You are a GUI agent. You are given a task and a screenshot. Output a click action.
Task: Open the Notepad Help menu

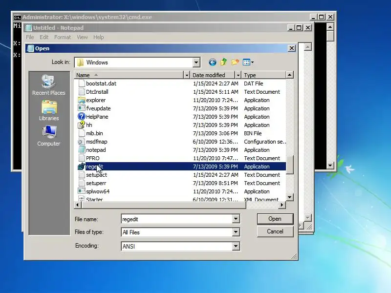(99, 37)
